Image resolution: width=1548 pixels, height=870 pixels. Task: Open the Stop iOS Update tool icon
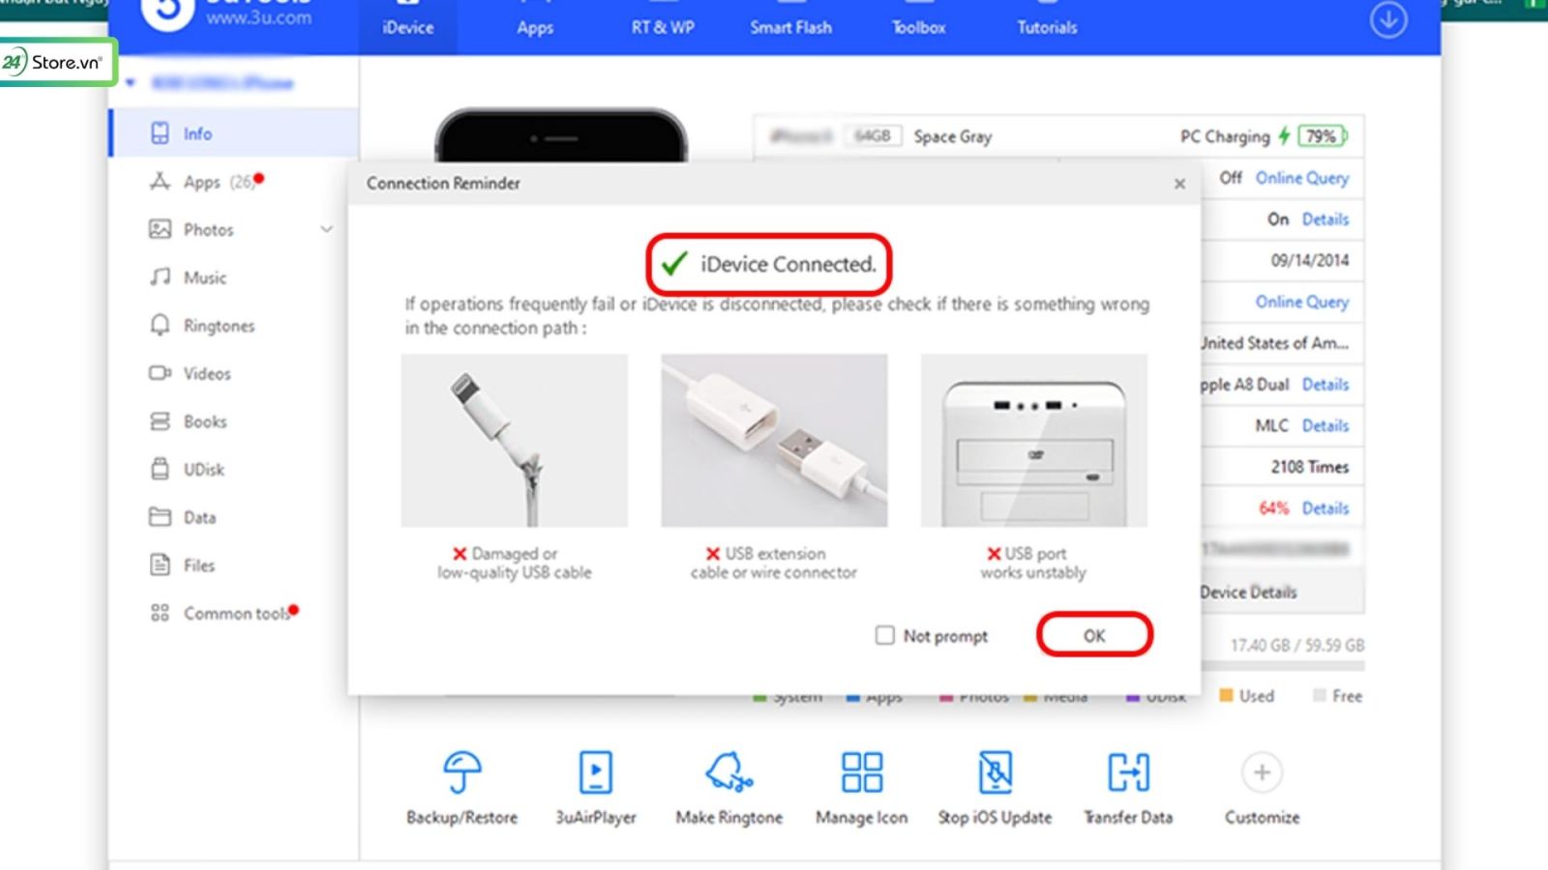coord(995,771)
